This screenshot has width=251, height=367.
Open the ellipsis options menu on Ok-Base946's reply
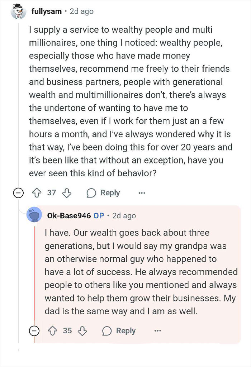click(x=158, y=330)
